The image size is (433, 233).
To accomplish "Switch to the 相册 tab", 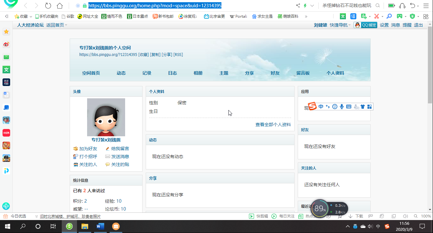I will pos(198,73).
